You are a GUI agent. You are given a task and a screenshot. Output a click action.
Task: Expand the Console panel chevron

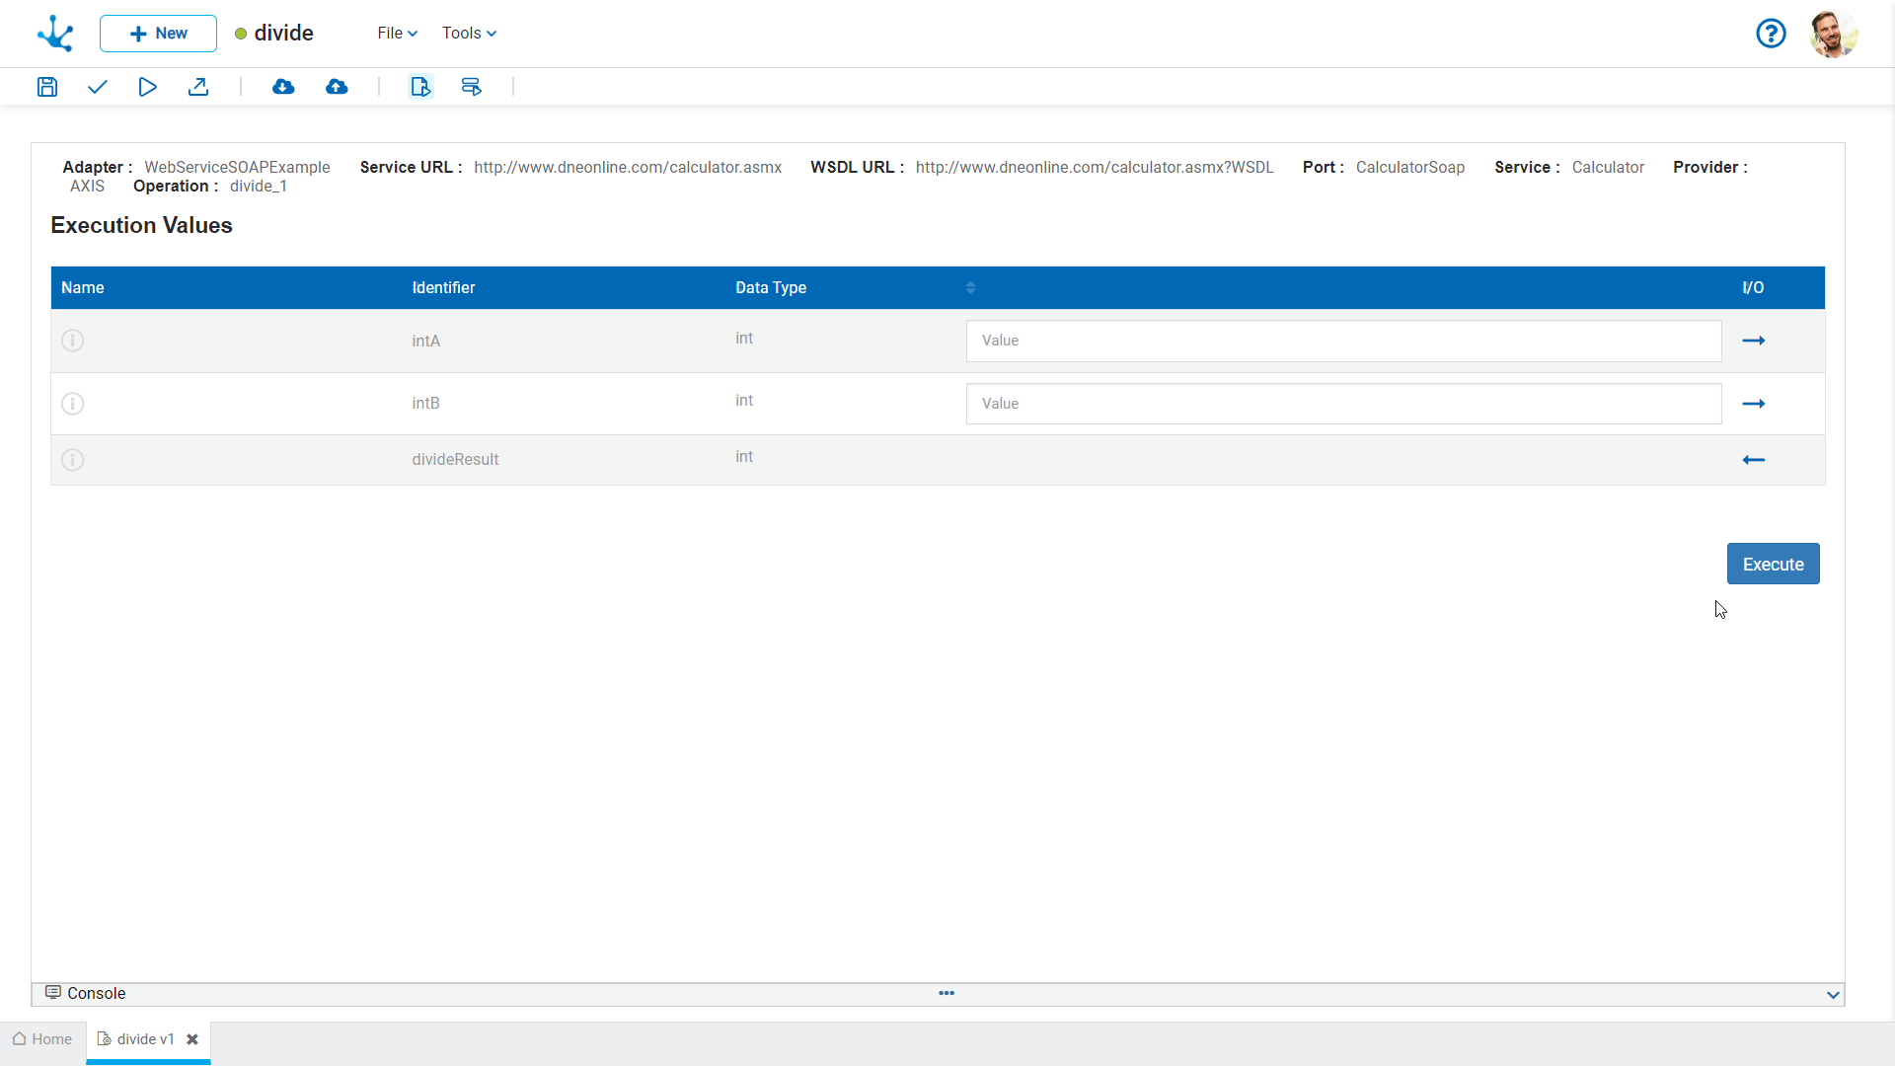1833,995
